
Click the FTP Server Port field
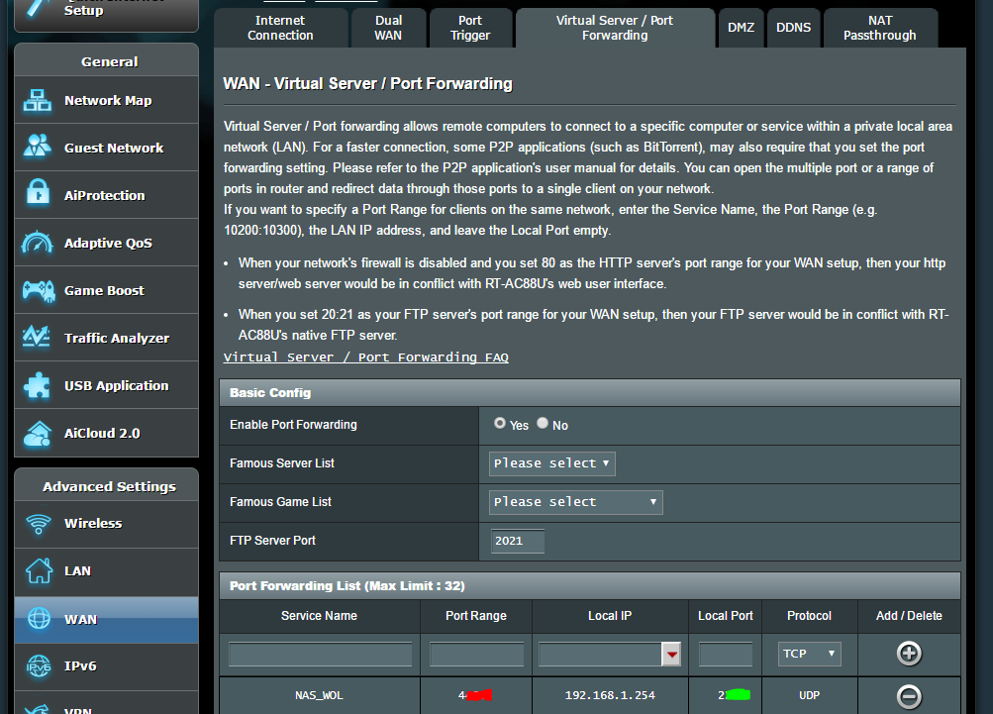pos(518,541)
